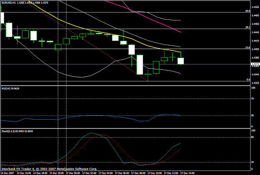Click the 70 level on RSI scale
Screen dimensions: 260x175
click(x=253, y=99)
